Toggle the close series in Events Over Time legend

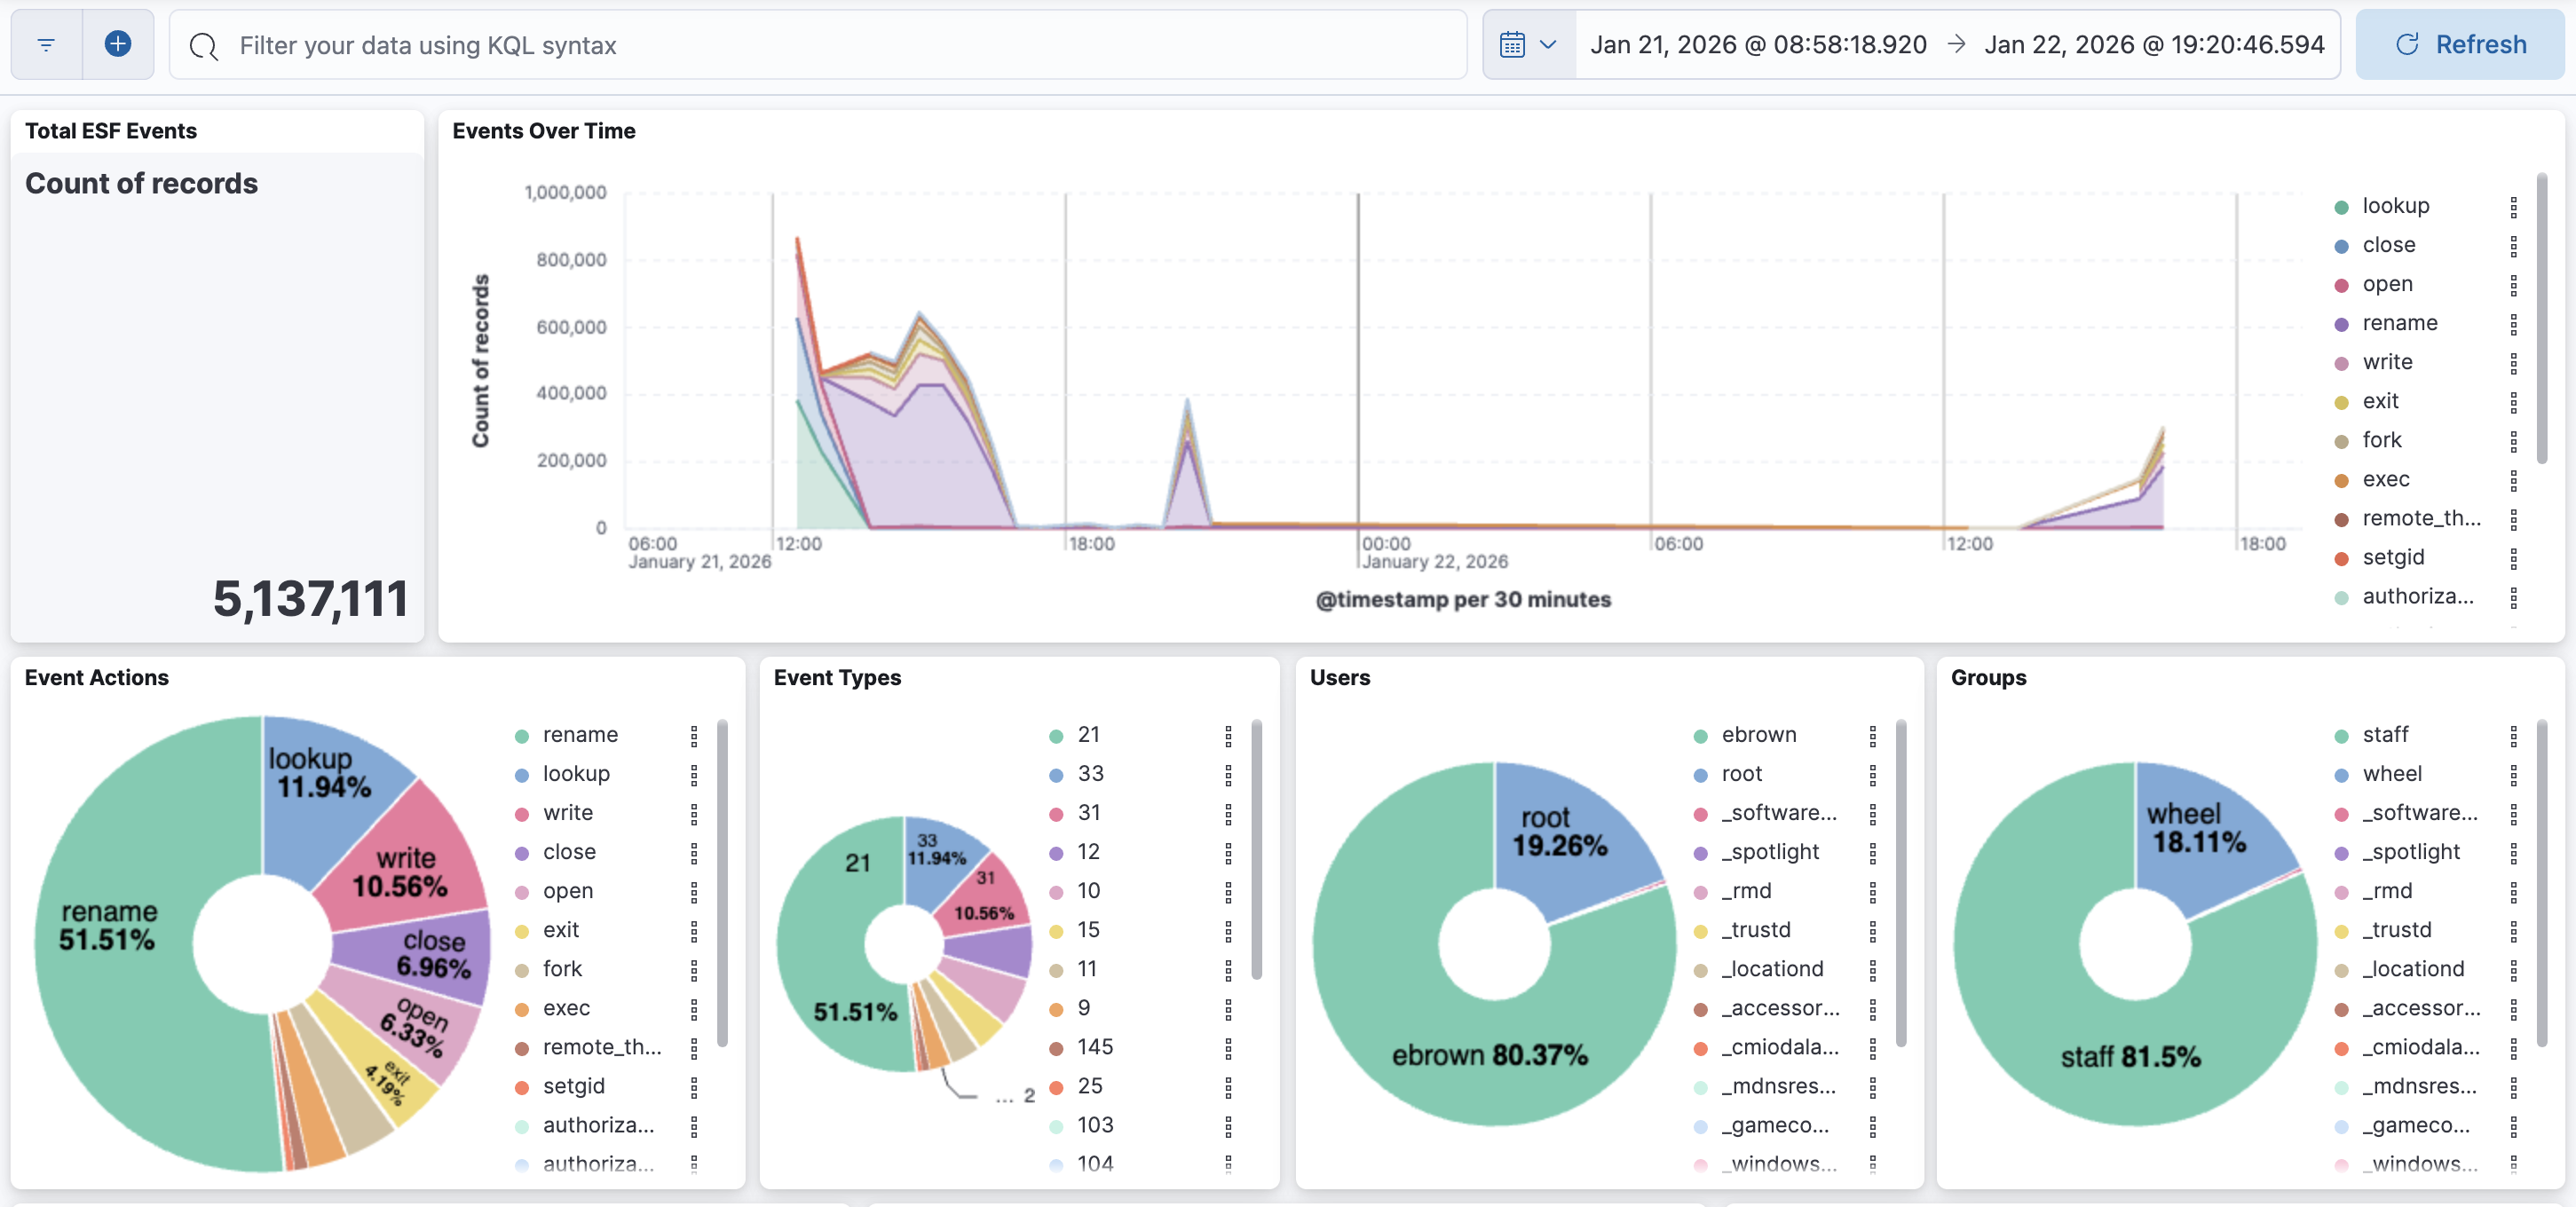tap(2388, 245)
